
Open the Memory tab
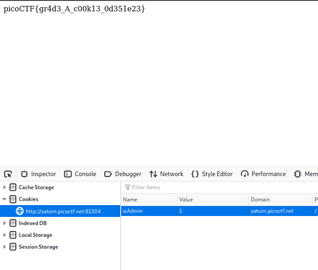(306, 174)
